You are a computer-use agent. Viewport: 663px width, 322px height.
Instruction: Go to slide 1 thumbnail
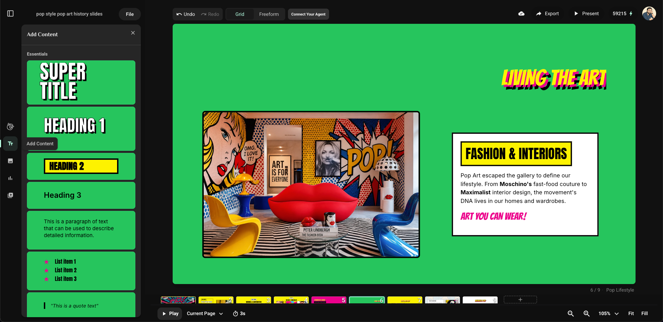(x=179, y=300)
